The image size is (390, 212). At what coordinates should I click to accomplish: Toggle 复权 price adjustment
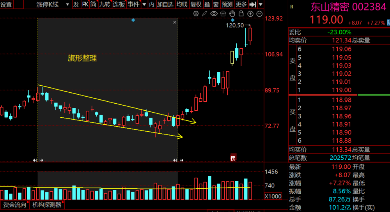(196, 4)
